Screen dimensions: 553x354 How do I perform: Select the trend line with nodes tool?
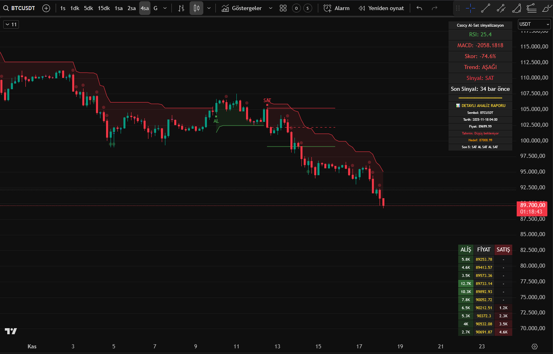click(x=501, y=8)
